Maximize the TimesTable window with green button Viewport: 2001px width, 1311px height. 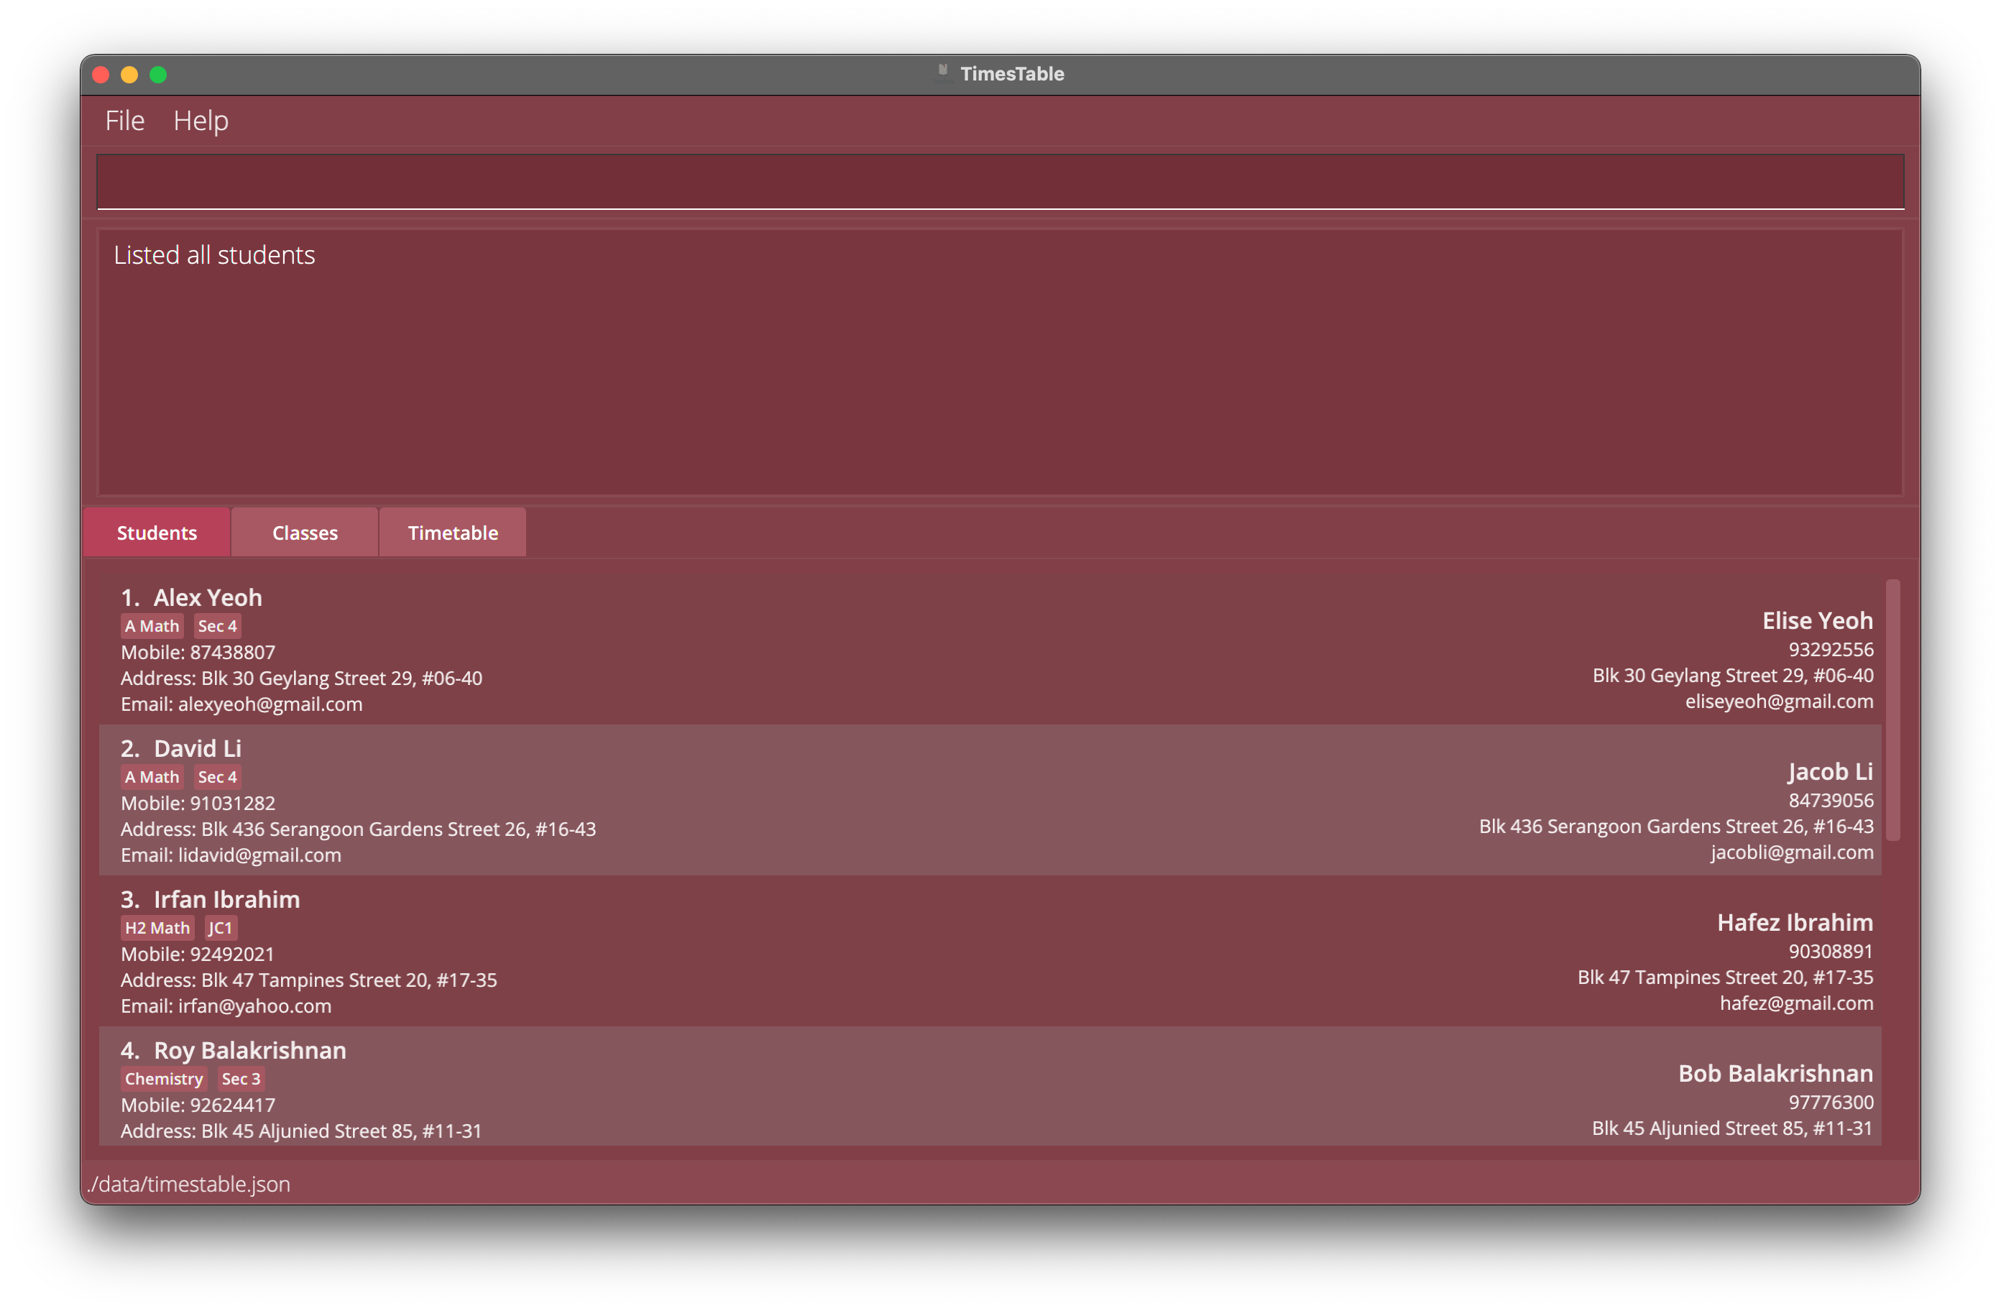point(158,75)
